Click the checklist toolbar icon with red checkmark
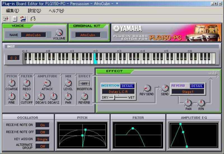Screen dimensions: 224x154 (x=6, y=19)
